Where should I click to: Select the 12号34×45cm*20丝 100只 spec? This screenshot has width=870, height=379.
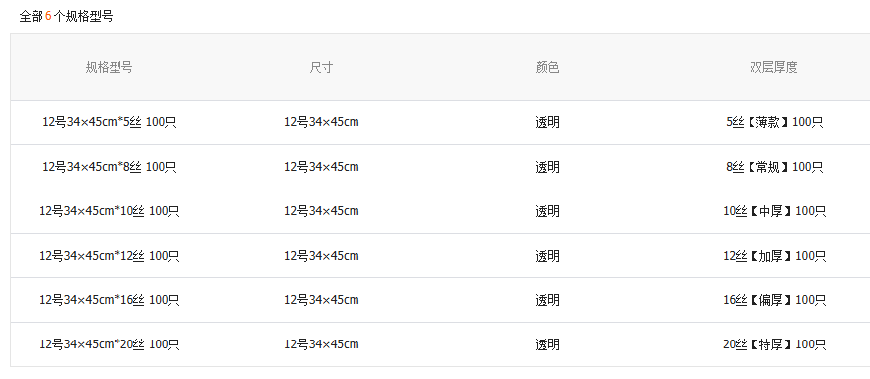click(110, 344)
